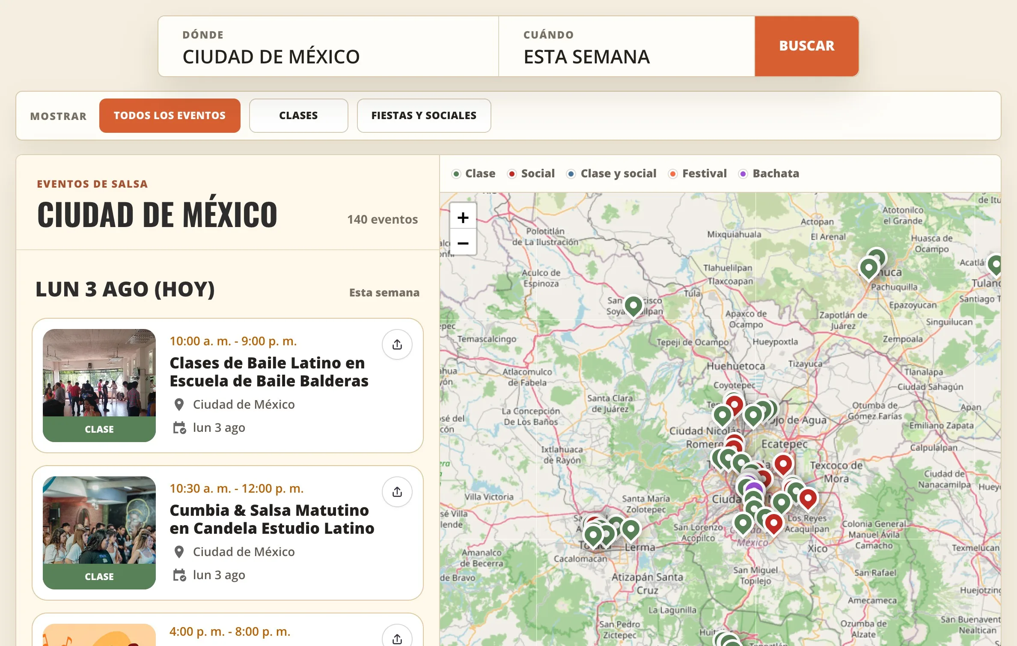
Task: Open the Candela Estudio Latino photo
Action: (x=99, y=520)
